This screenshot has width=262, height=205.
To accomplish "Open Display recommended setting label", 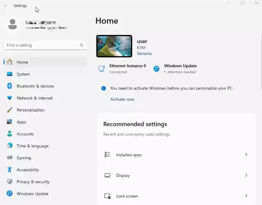I will tap(123, 176).
